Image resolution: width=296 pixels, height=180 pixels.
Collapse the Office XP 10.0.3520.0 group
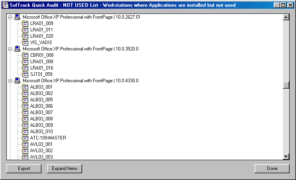click(x=10, y=49)
